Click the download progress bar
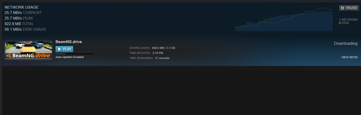The width and height of the screenshot is (361, 115). (x=75, y=54)
